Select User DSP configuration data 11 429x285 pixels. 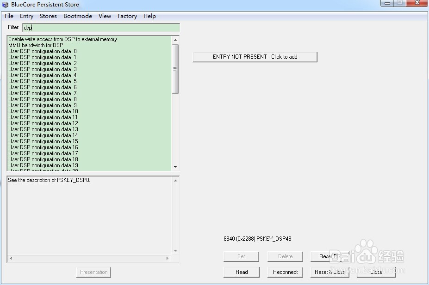point(89,117)
